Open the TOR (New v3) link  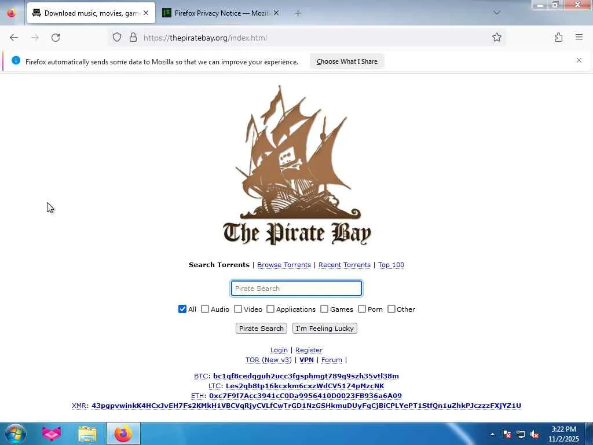point(269,360)
